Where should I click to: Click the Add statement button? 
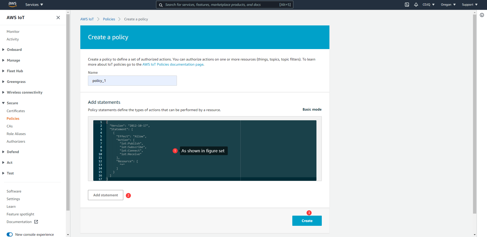(x=105, y=195)
